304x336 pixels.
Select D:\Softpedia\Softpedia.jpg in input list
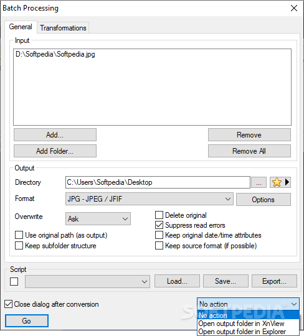[x=55, y=54]
